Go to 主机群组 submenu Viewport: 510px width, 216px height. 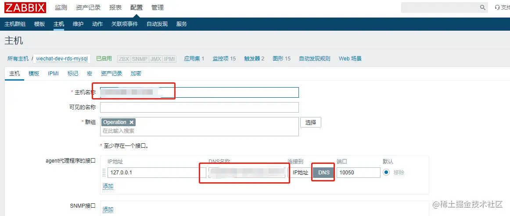pos(15,24)
